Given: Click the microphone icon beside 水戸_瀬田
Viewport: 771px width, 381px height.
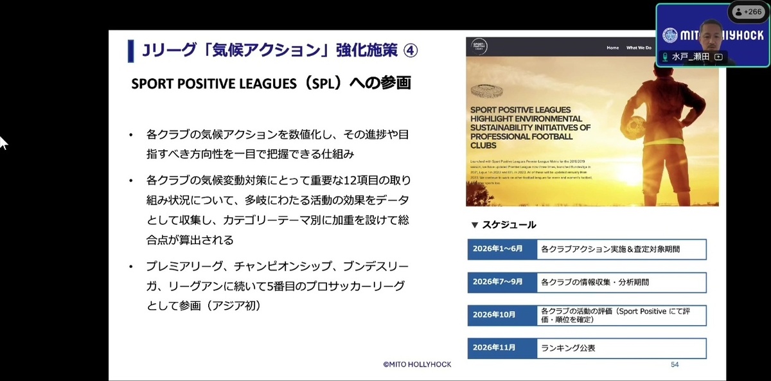Looking at the screenshot, I should [x=664, y=57].
